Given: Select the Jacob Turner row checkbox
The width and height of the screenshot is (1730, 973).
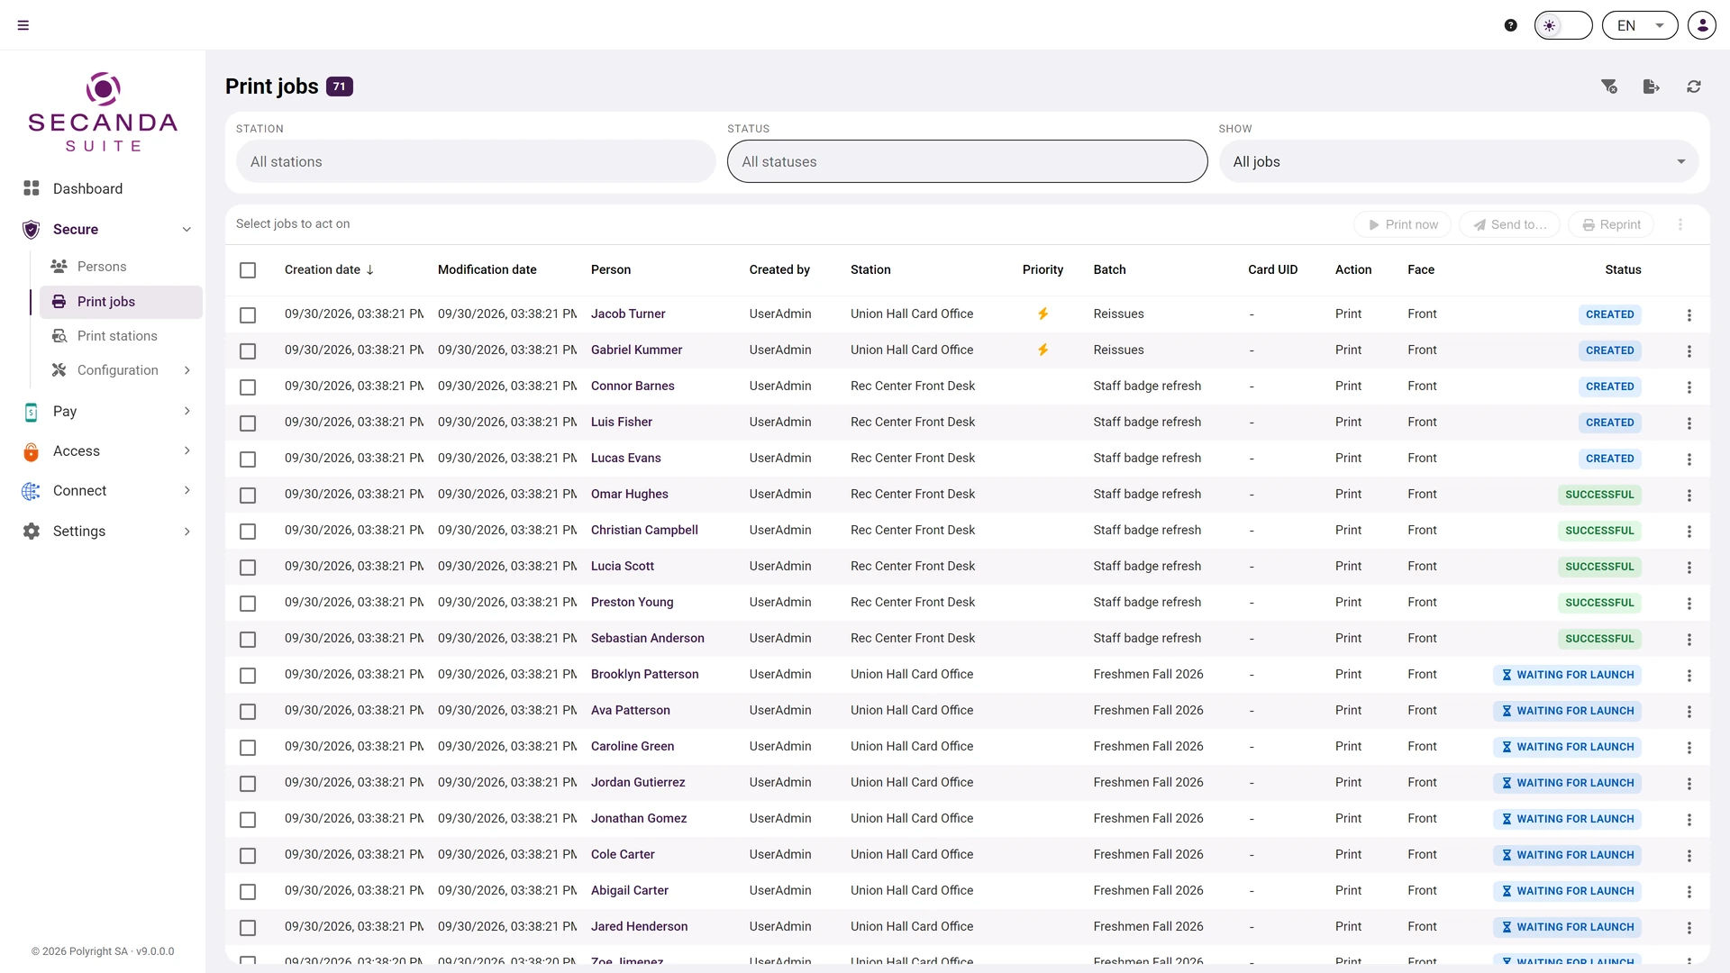Looking at the screenshot, I should [248, 315].
